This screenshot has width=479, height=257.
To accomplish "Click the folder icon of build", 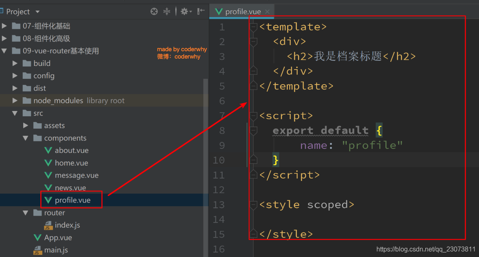I will (27, 63).
